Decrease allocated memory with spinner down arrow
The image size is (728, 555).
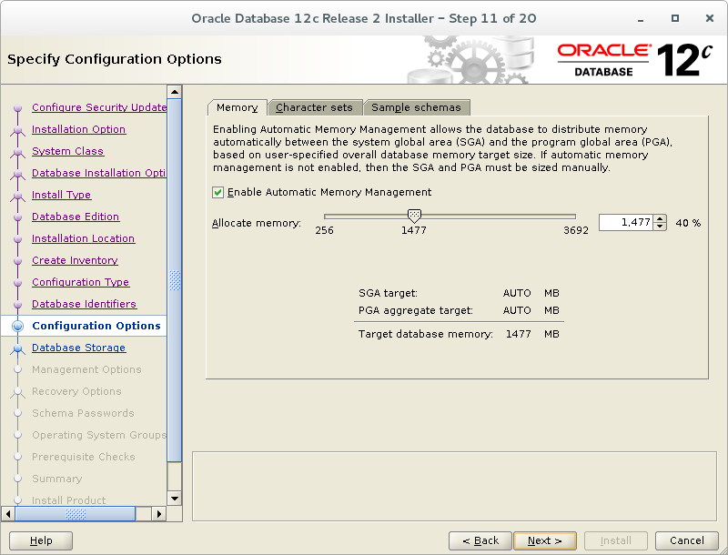point(660,227)
